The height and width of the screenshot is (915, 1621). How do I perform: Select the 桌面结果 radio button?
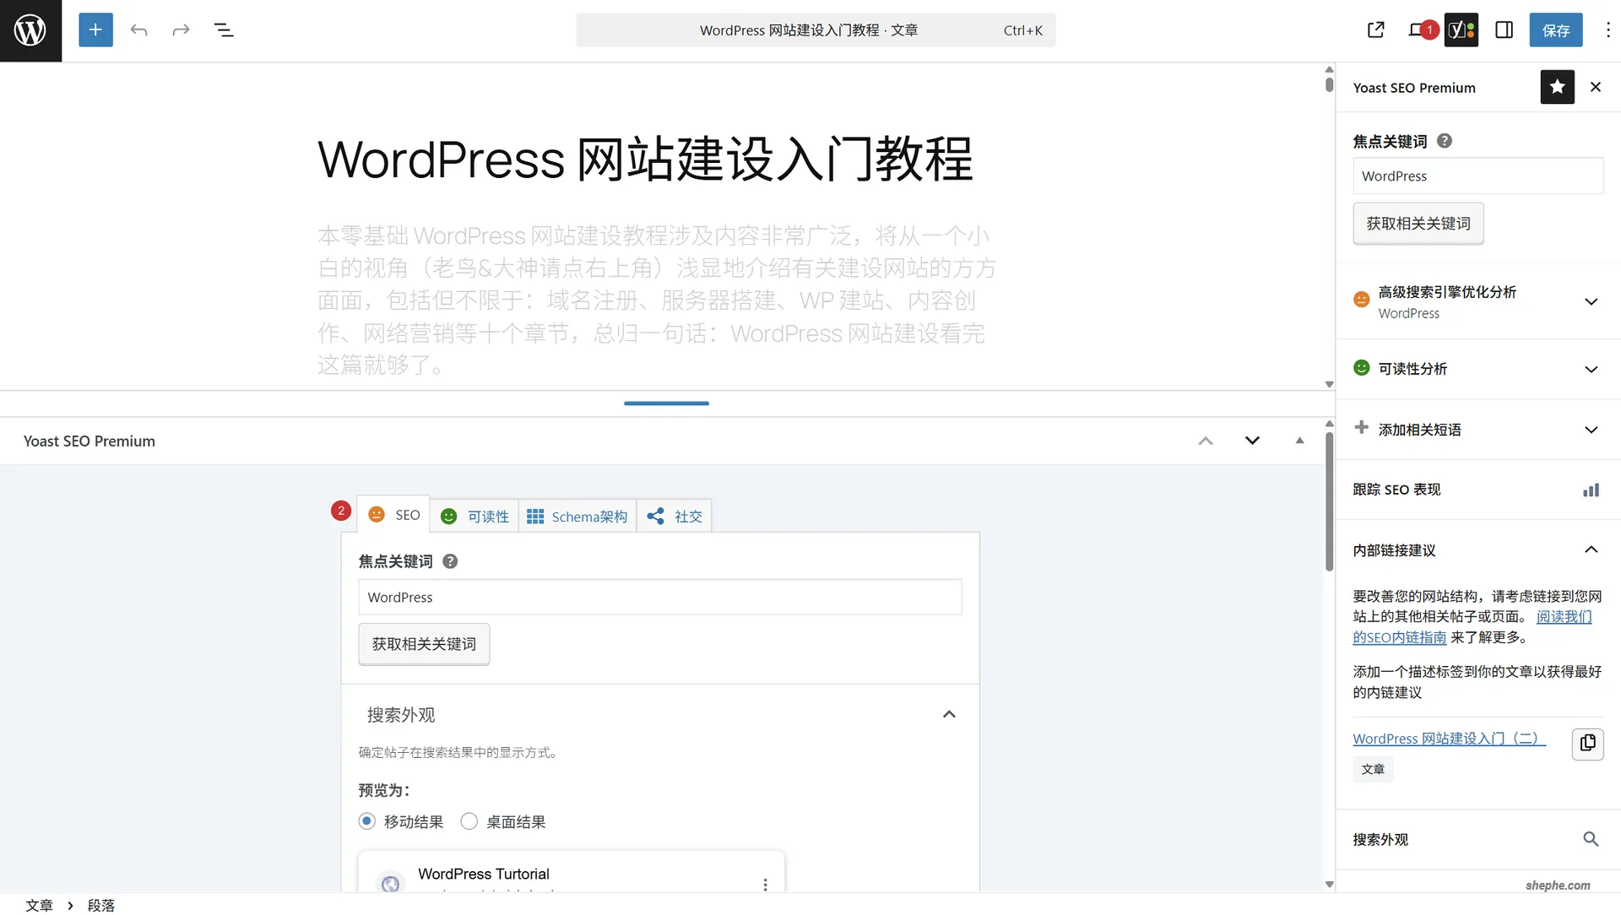coord(469,820)
